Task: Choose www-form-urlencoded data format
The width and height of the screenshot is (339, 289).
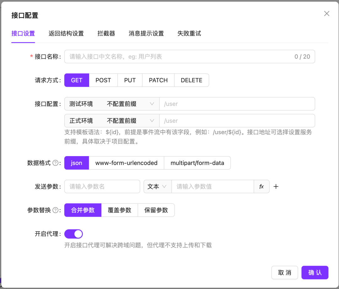Action: (126, 163)
